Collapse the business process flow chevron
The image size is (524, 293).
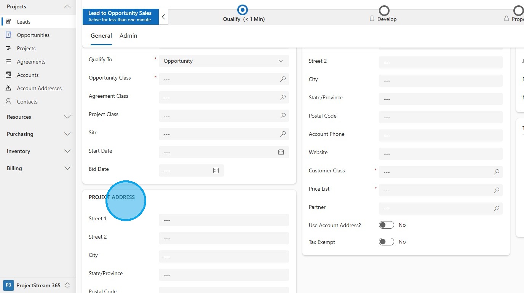click(163, 17)
